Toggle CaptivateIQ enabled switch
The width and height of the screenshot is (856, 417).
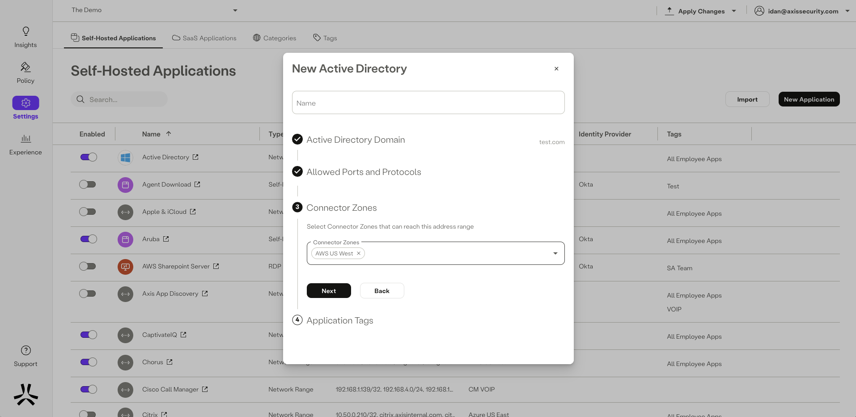89,335
